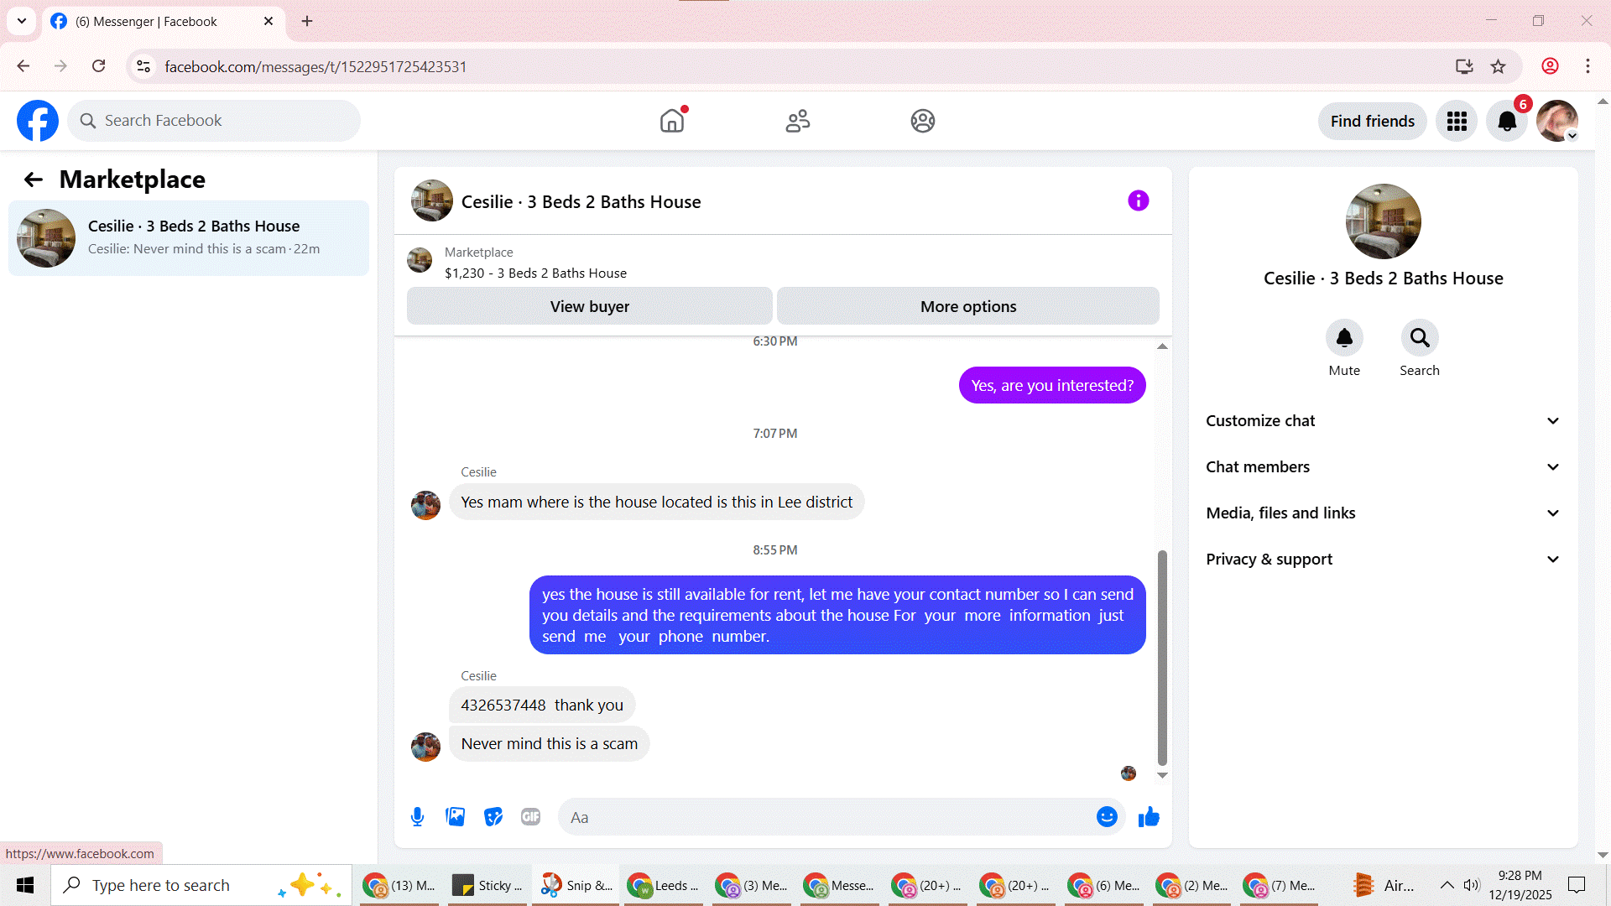Expand the Privacy & support section
1611x906 pixels.
click(1383, 560)
